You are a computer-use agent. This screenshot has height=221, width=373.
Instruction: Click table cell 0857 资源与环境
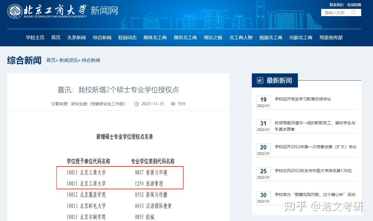click(151, 173)
